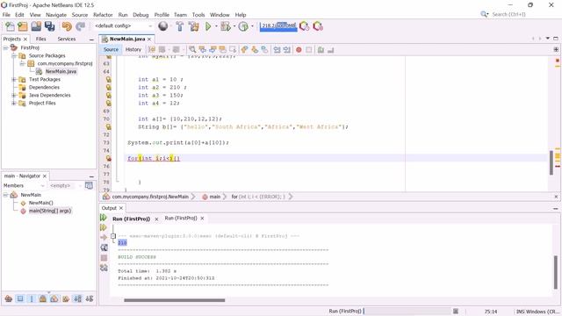Click the last profiler icon in main toolbar
562x316 pixels.
[x=318, y=26]
